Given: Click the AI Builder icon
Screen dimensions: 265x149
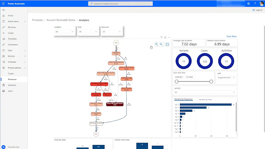Looking at the screenshot, I should (4, 62).
